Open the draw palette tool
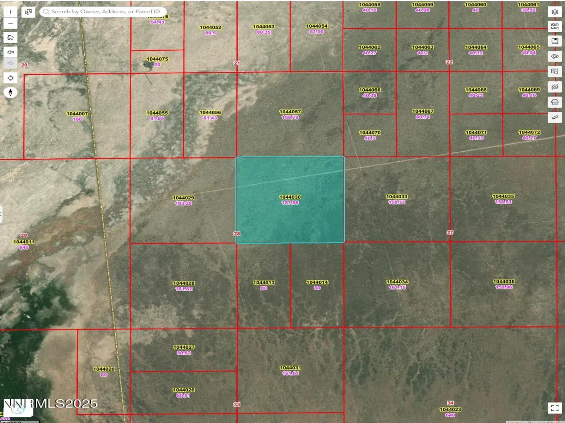The height and width of the screenshot is (423, 565). (x=555, y=56)
